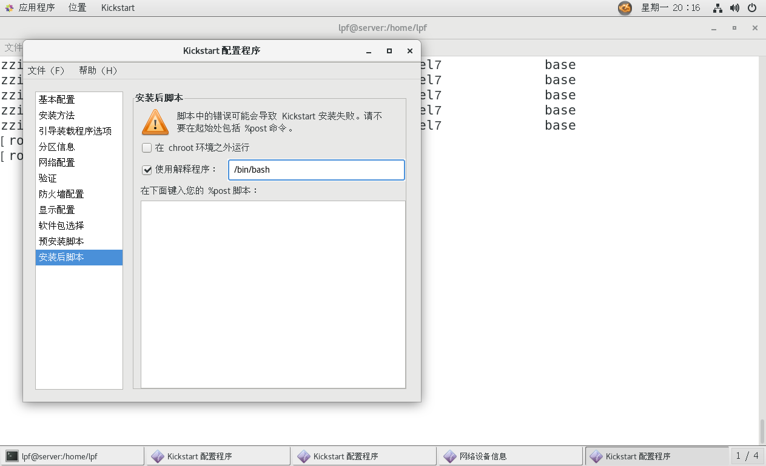Maximize the Kickstart 配置程序 window
Viewport: 766px width, 466px height.
pyautogui.click(x=389, y=51)
